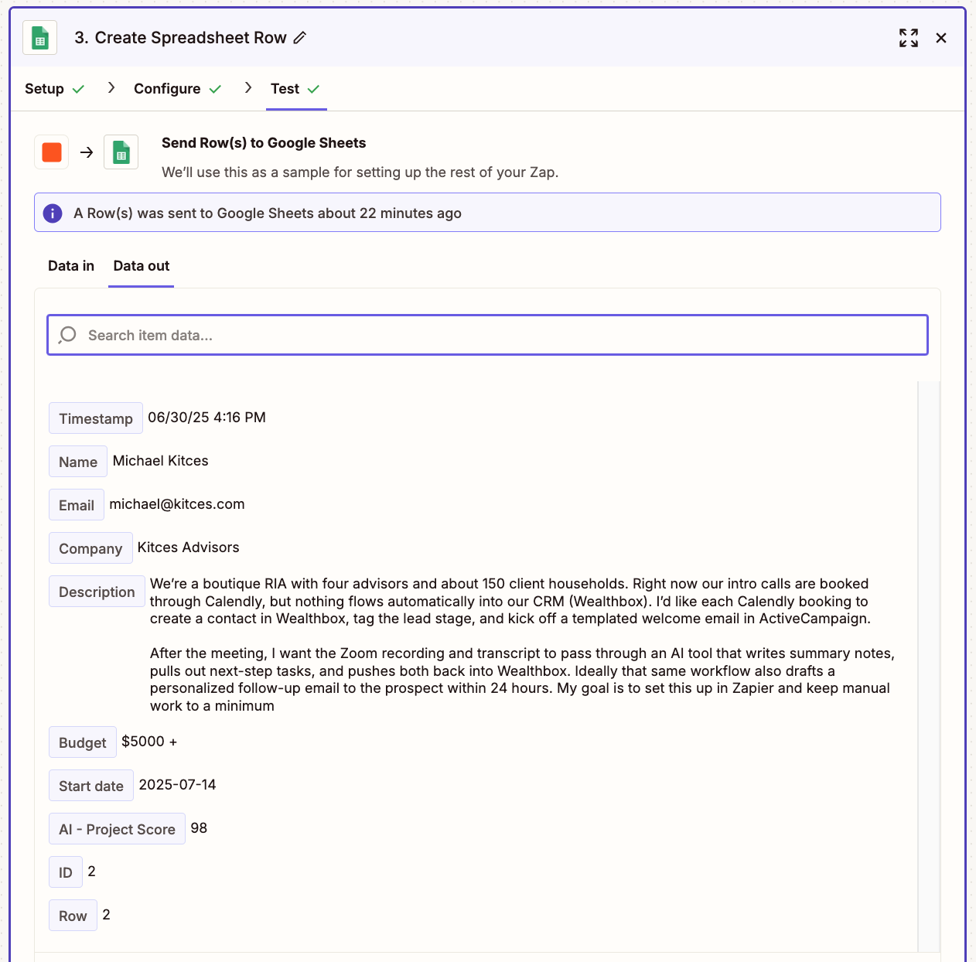Viewport: 976px width, 962px height.
Task: Click the Row field label
Action: tap(73, 916)
